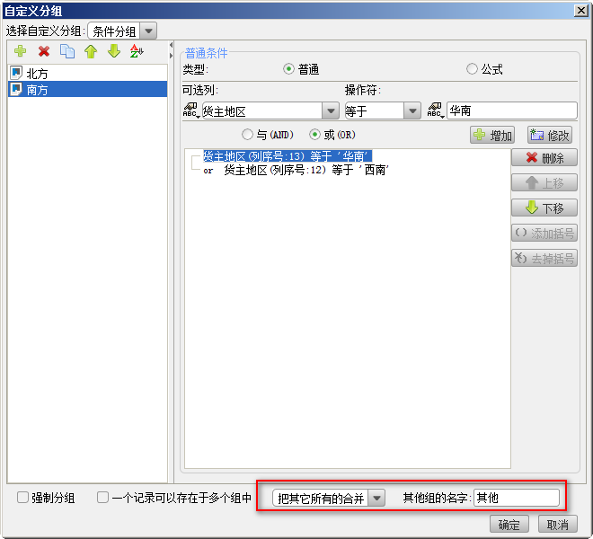Click 增加 button to add condition
593x539 pixels.
click(x=492, y=135)
